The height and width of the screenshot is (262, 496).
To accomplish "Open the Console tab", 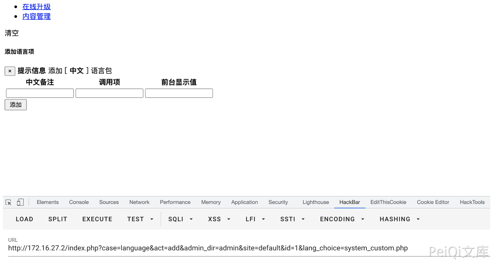I will [x=79, y=202].
